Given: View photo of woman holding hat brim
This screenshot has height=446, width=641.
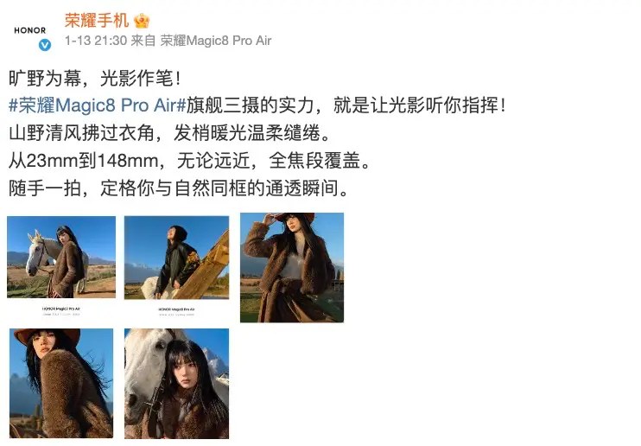Looking at the screenshot, I should [292, 268].
